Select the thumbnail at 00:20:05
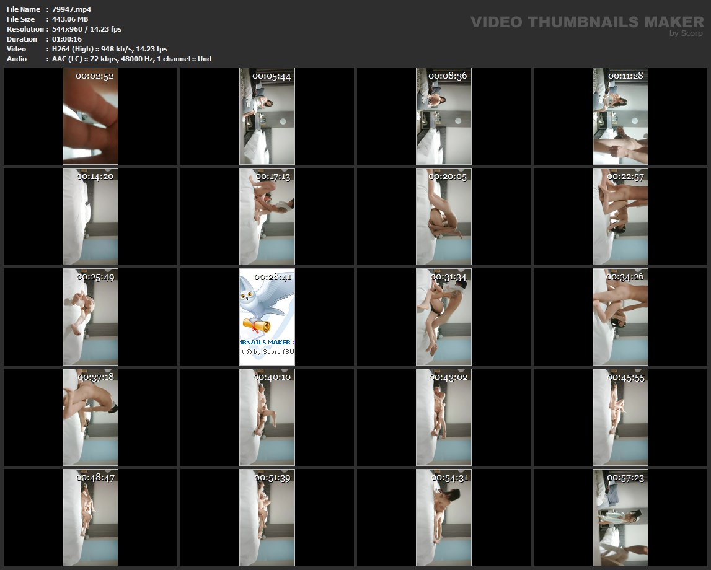 (444, 216)
